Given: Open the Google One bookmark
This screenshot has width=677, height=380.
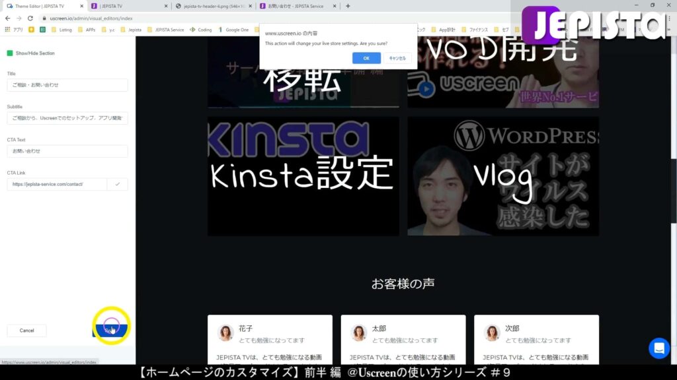Looking at the screenshot, I should click(233, 30).
